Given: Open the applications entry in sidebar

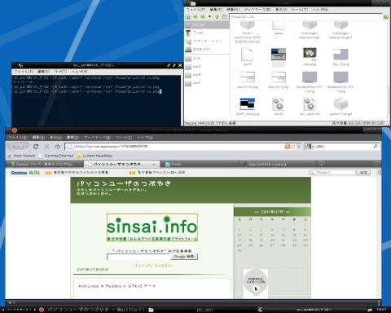Looking at the screenshot, I should pyautogui.click(x=208, y=41).
